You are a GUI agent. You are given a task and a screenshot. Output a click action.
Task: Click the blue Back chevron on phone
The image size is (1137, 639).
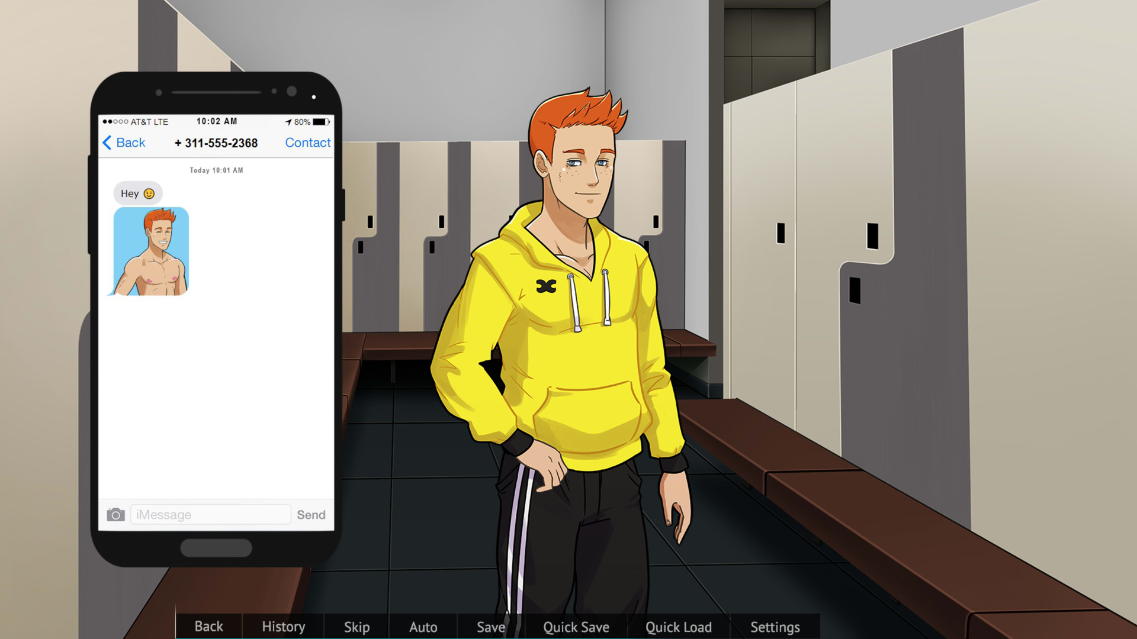[x=107, y=143]
